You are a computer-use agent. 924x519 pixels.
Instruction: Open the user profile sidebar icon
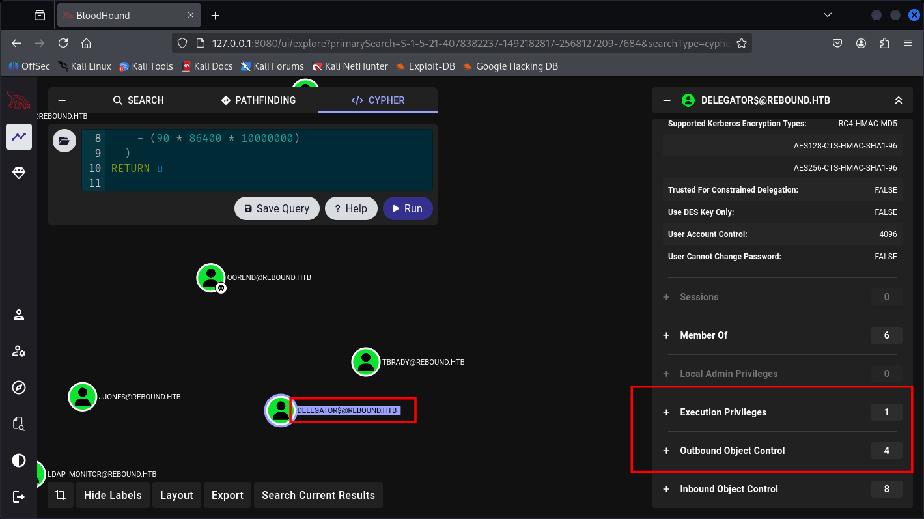tap(19, 315)
